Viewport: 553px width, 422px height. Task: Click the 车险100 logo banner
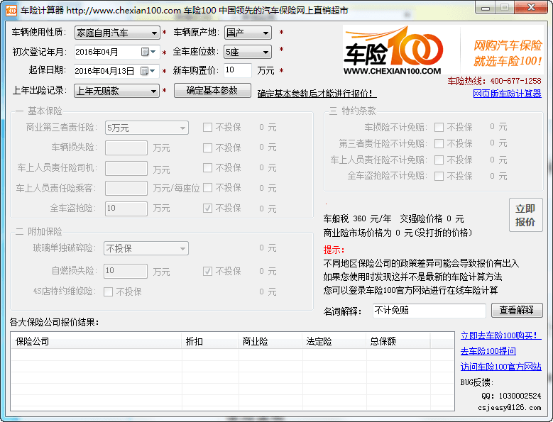click(x=442, y=50)
